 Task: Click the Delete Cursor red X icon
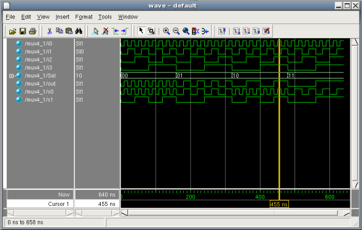point(106,31)
